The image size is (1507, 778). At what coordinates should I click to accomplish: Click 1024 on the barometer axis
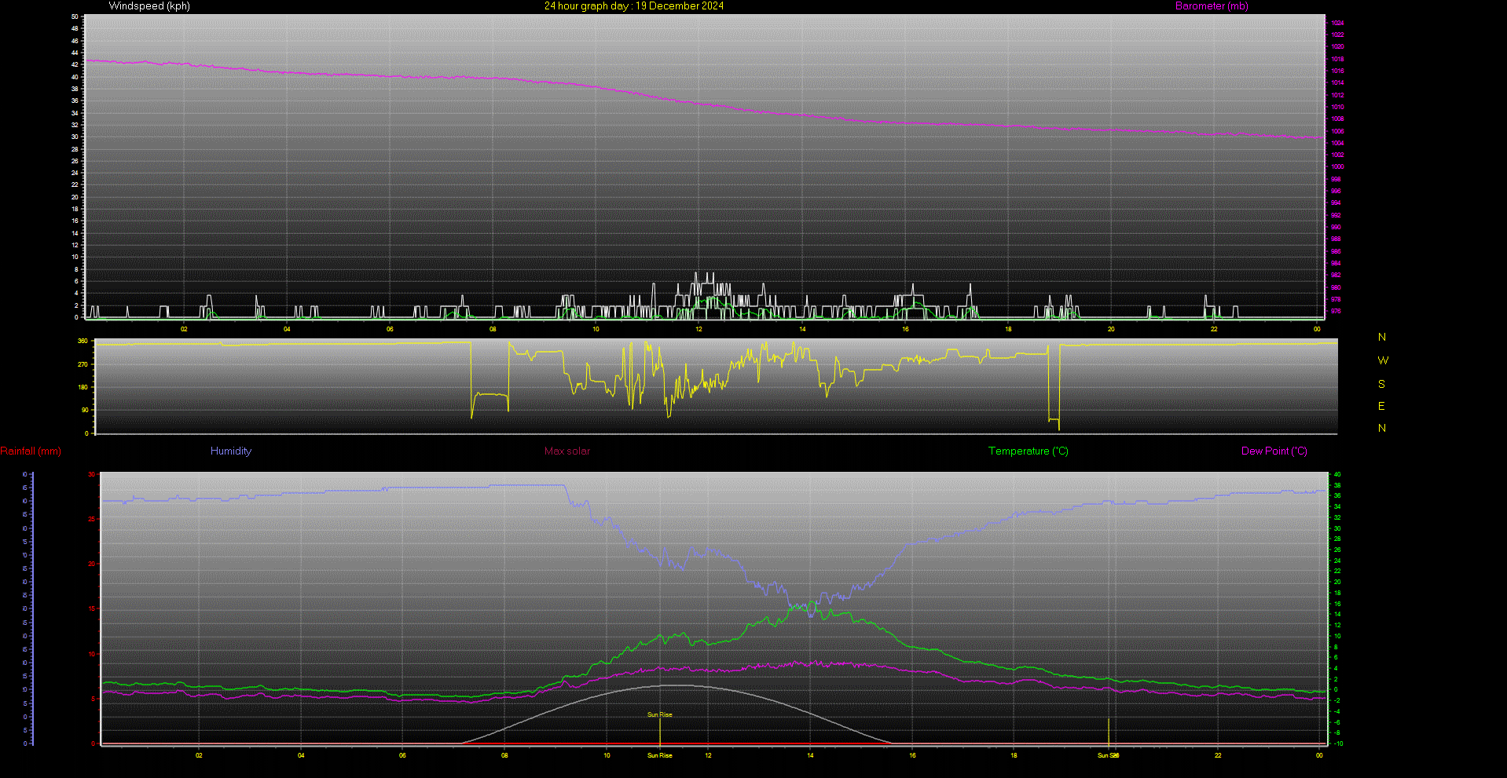tap(1337, 23)
